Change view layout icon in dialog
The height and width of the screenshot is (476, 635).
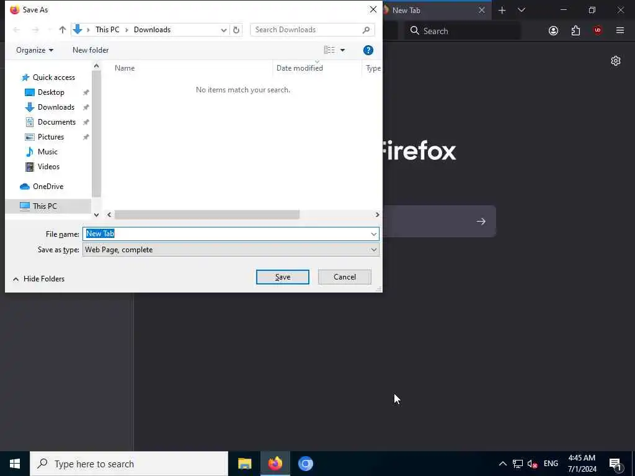tap(329, 50)
